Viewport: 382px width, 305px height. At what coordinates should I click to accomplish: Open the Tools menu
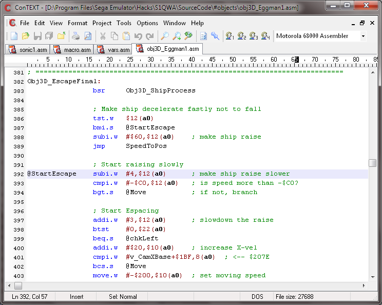click(124, 23)
